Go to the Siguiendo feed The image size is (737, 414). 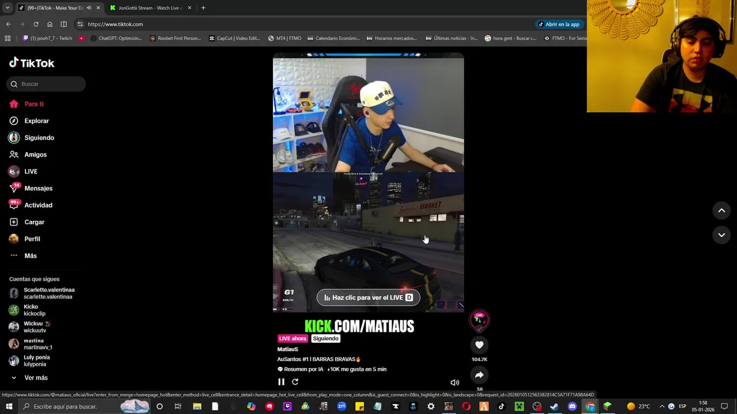31,137
